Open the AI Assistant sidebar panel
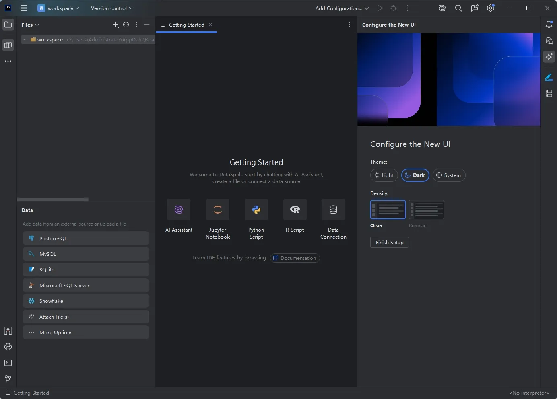 [549, 57]
